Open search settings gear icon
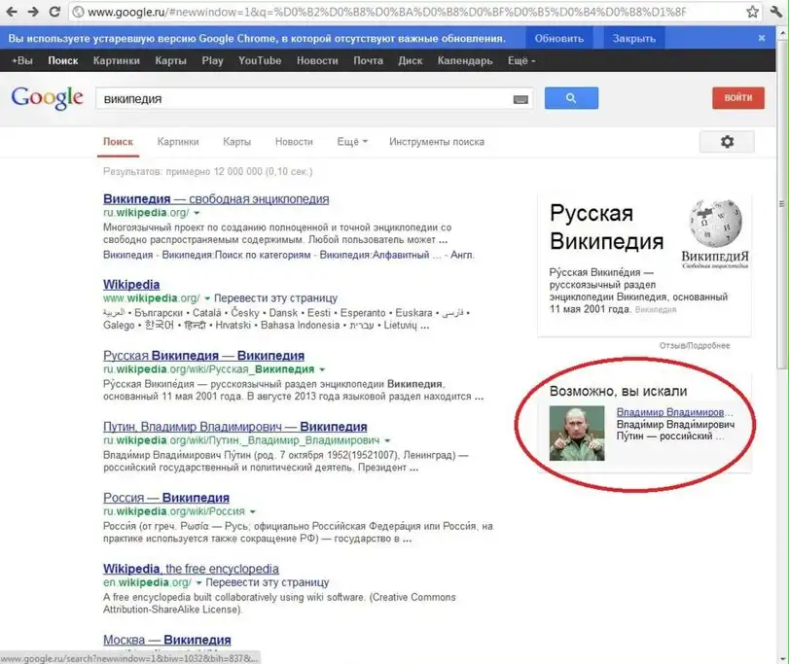The height and width of the screenshot is (664, 789). click(x=726, y=142)
